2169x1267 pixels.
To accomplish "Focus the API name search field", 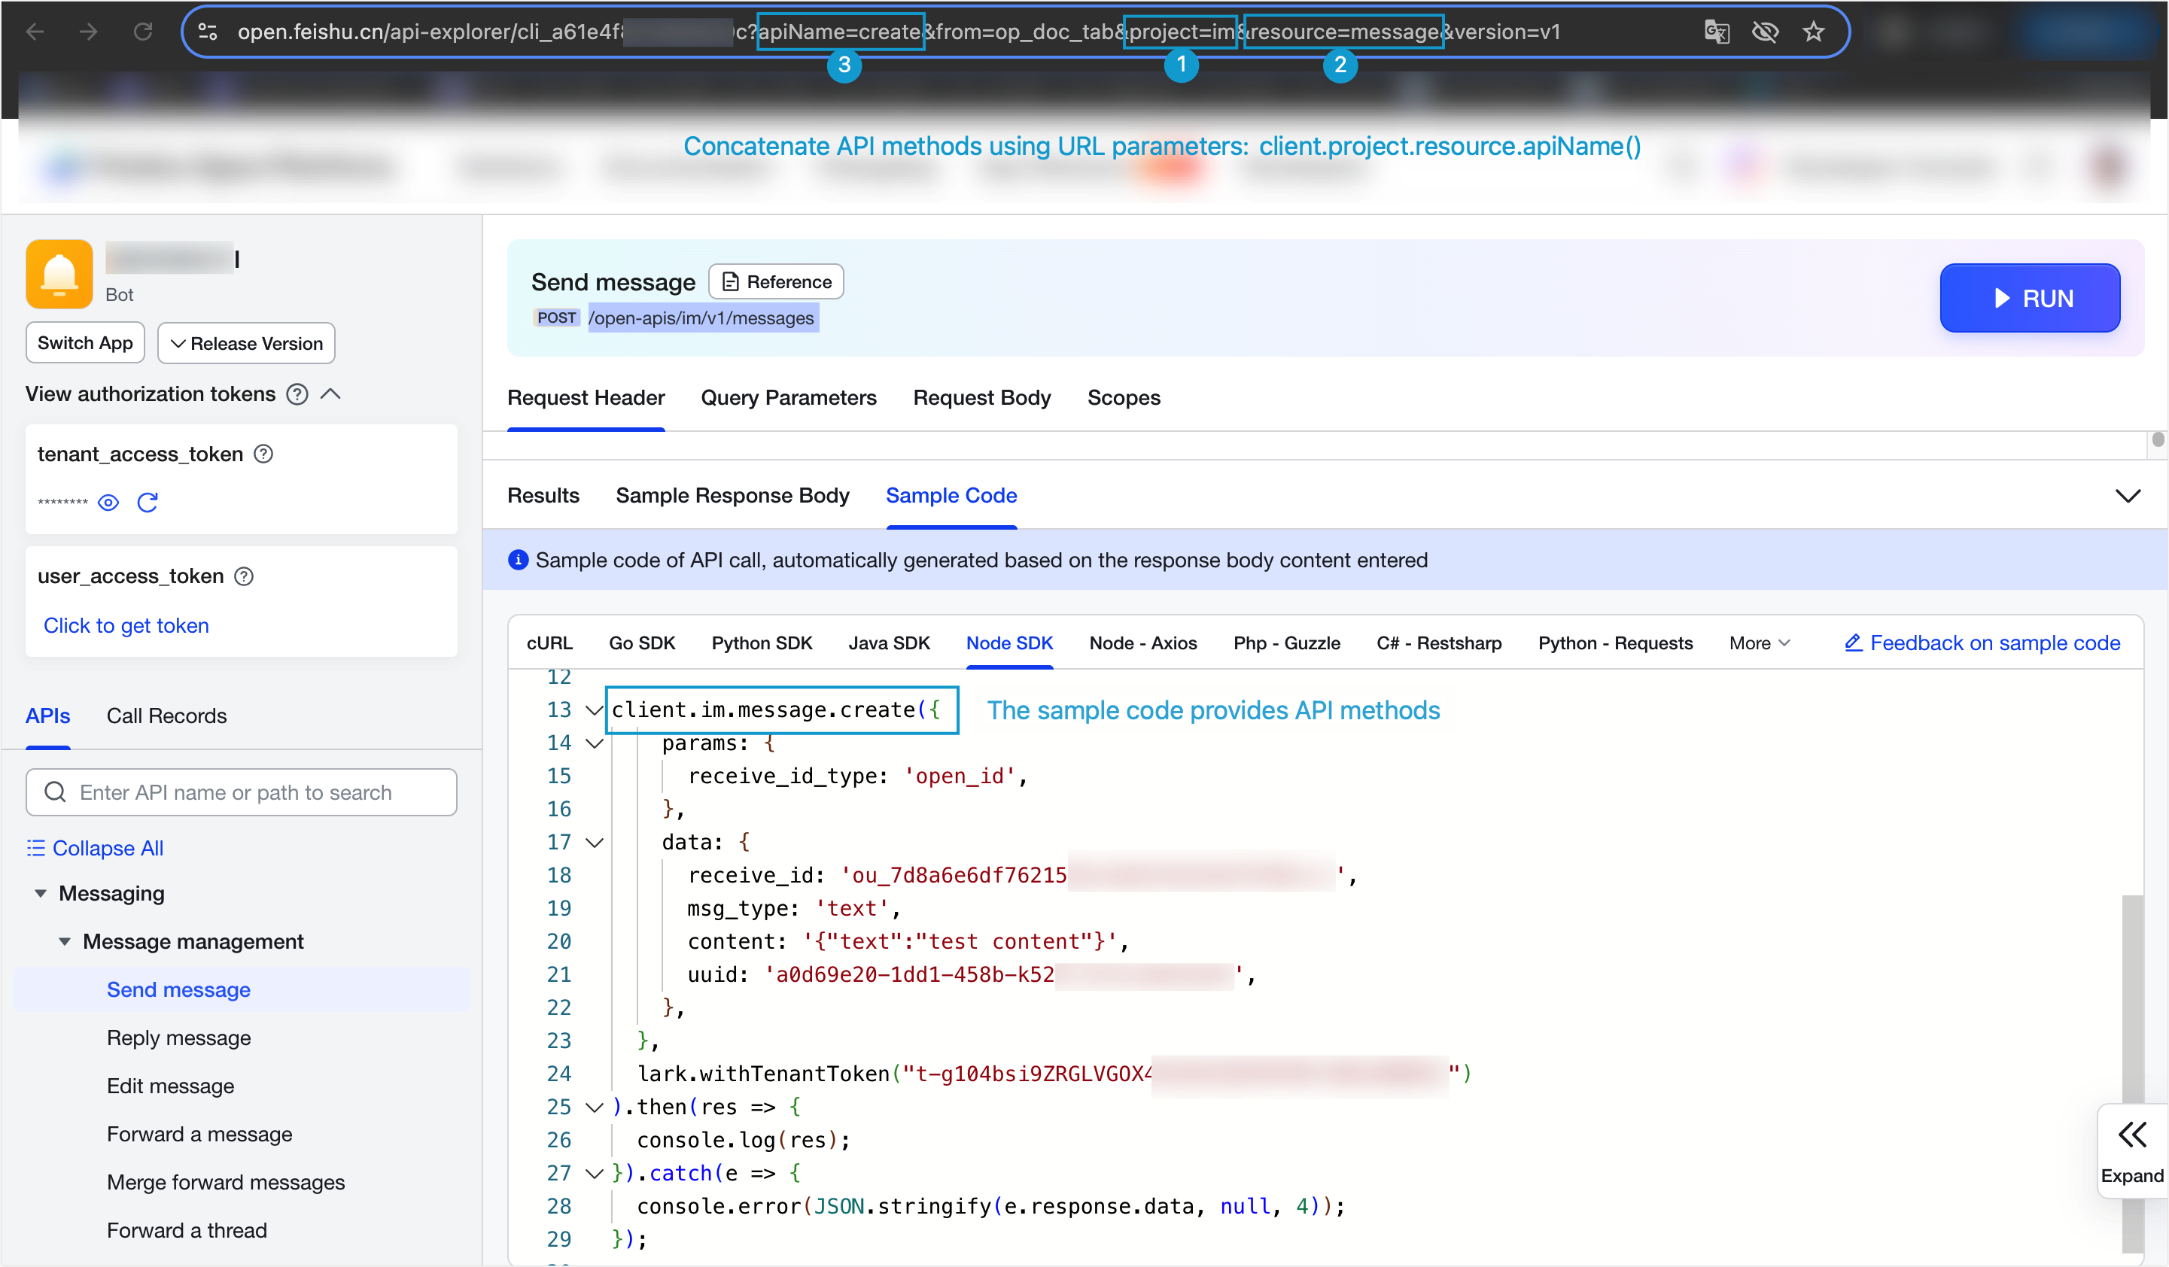I will pyautogui.click(x=241, y=791).
